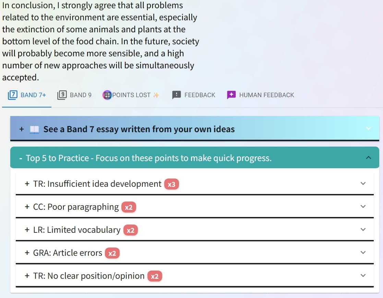This screenshot has height=298, width=383.
Task: Expand TR: No clear position/opinion row
Action: 88,276
